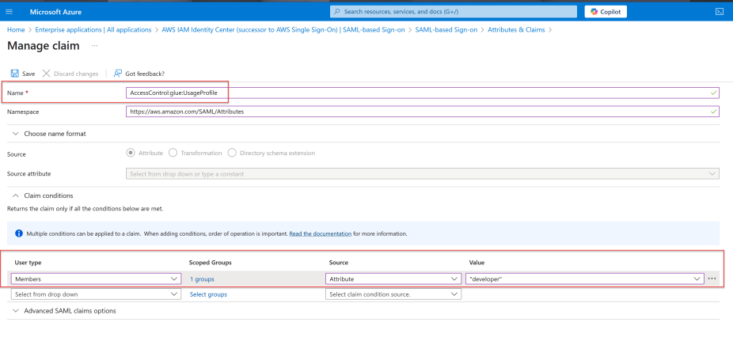733x345 pixels.
Task: Click the Source column header in conditions table
Action: [339, 263]
